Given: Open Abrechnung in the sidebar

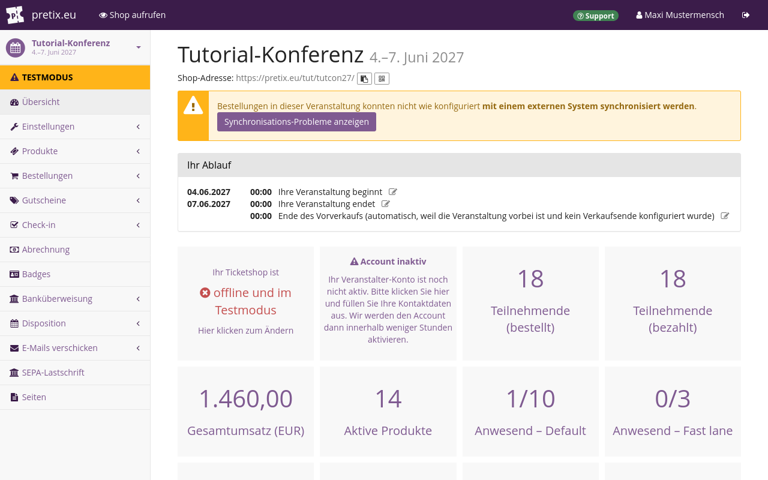Looking at the screenshot, I should (x=75, y=250).
